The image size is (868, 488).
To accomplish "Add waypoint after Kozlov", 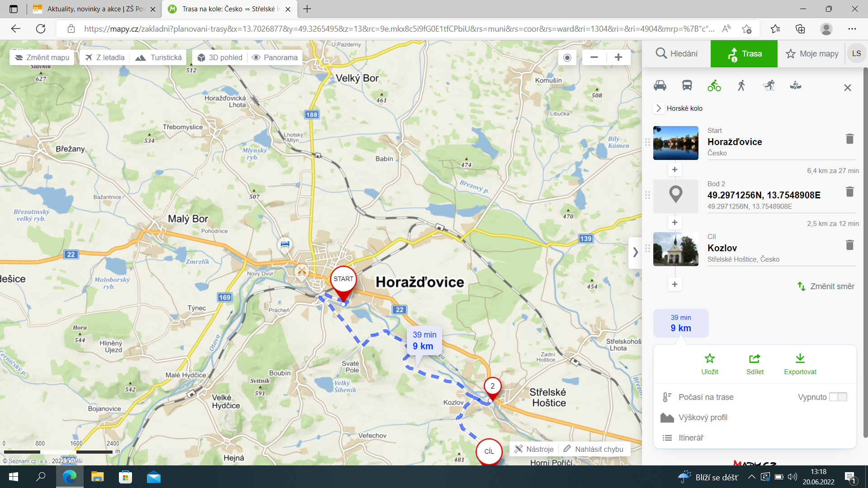I will tap(675, 285).
